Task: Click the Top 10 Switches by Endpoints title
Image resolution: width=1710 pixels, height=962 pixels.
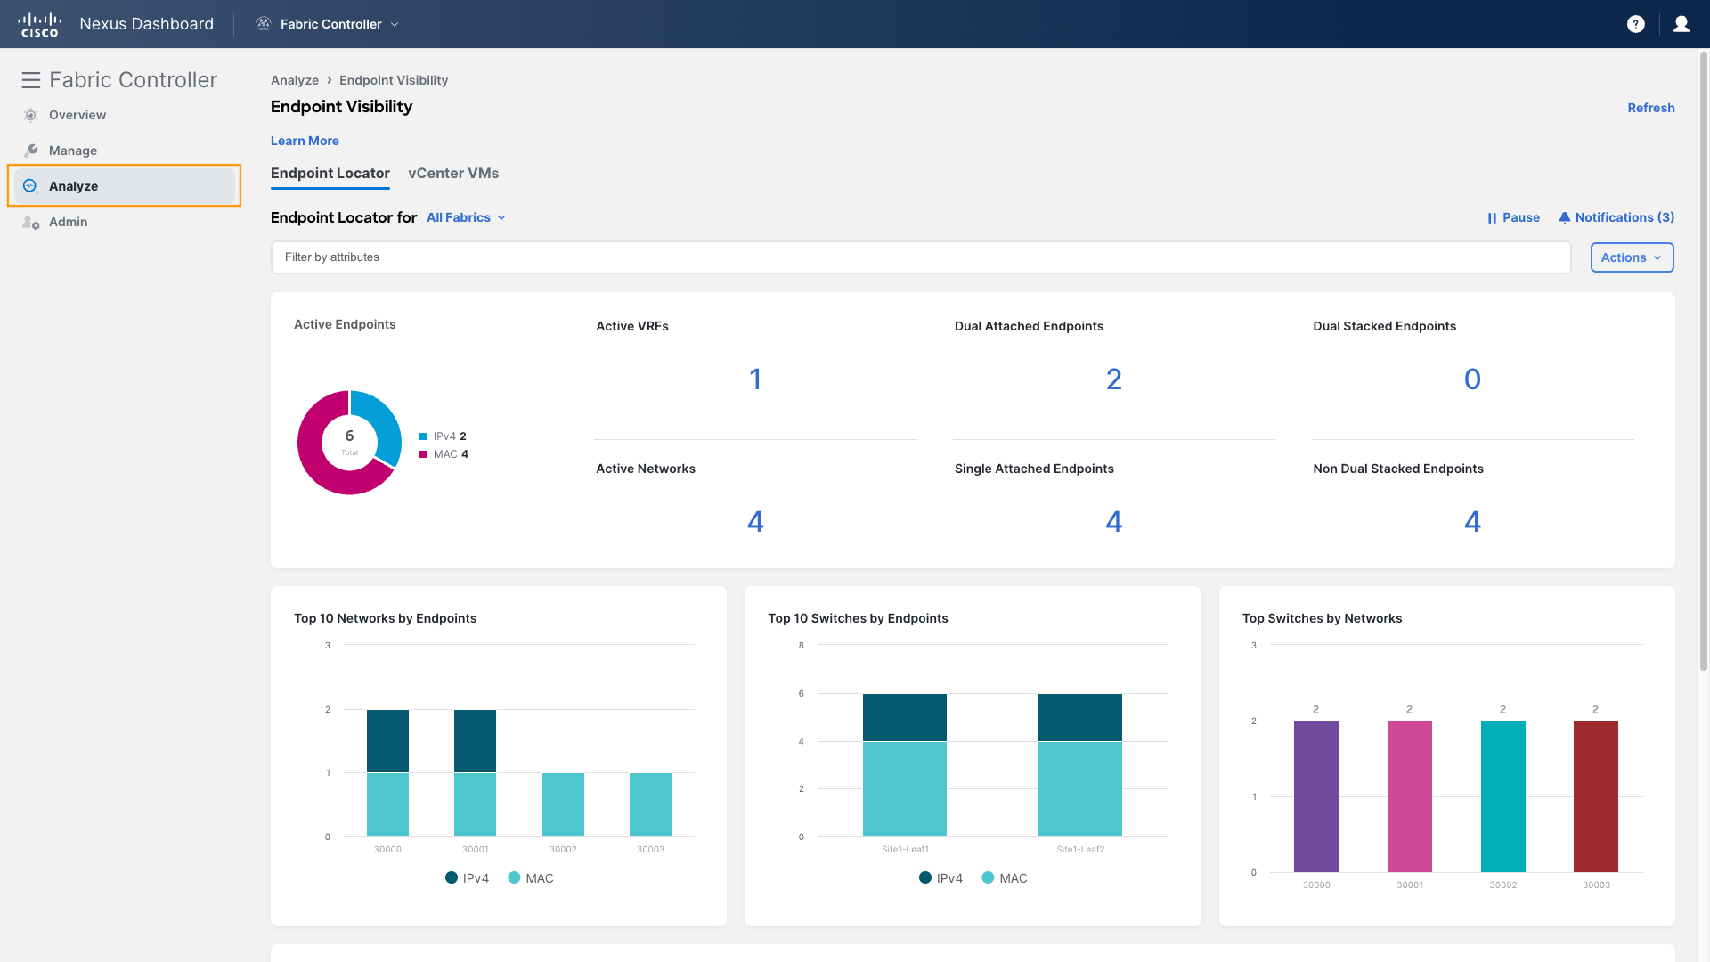Action: (x=858, y=618)
